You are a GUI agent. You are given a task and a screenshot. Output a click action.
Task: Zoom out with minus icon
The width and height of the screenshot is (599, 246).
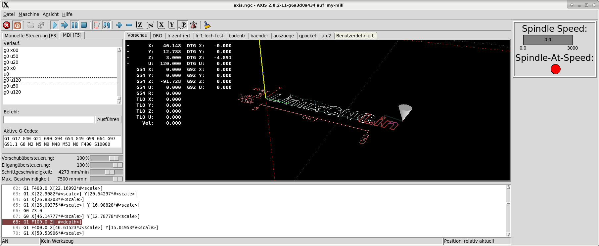pos(129,25)
